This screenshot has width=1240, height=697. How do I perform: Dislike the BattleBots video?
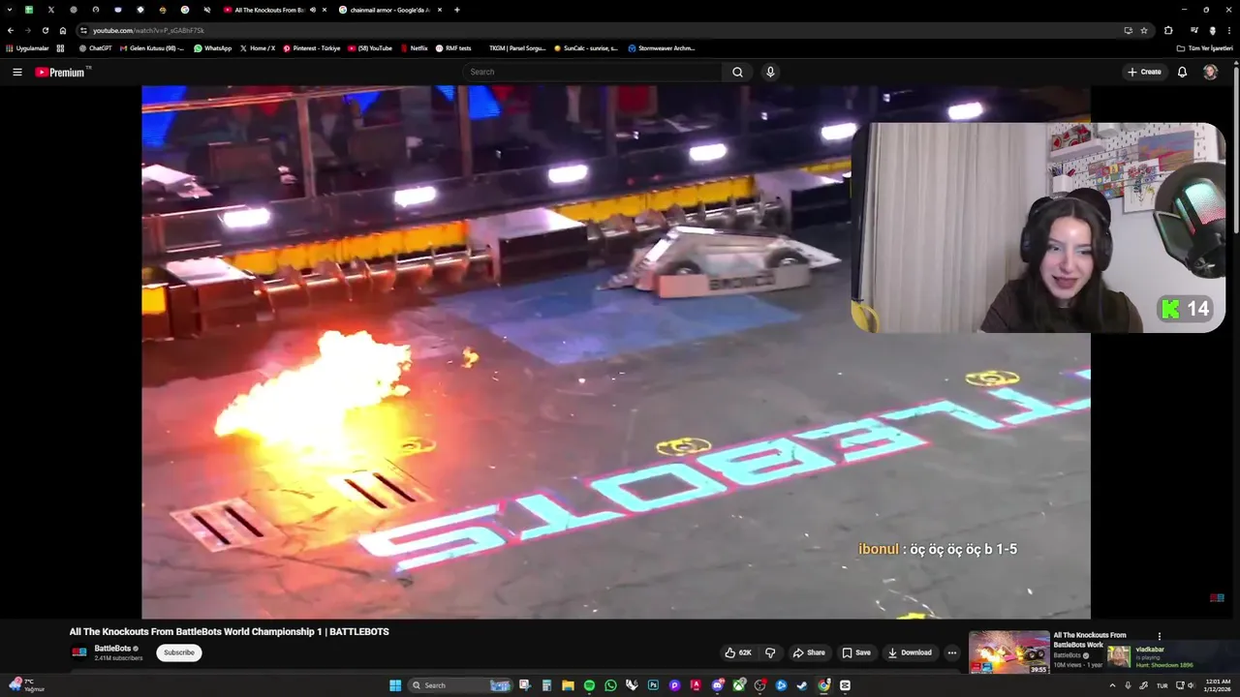tap(771, 652)
